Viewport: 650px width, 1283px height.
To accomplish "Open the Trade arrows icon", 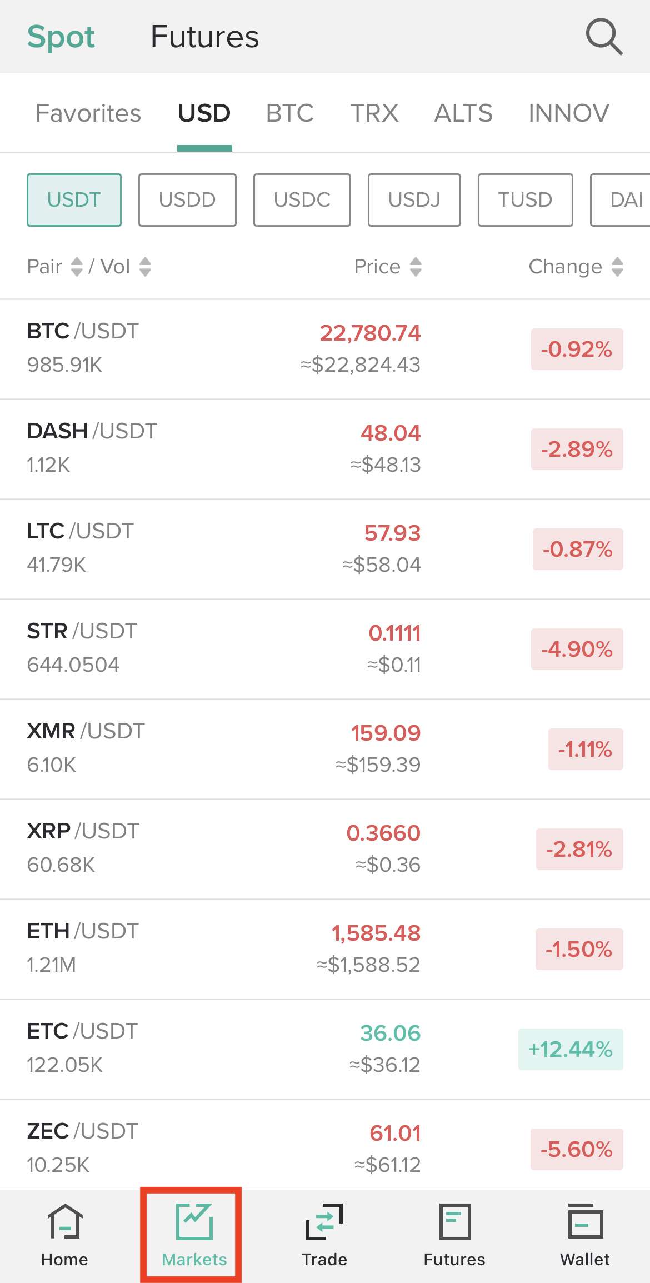I will (x=324, y=1221).
